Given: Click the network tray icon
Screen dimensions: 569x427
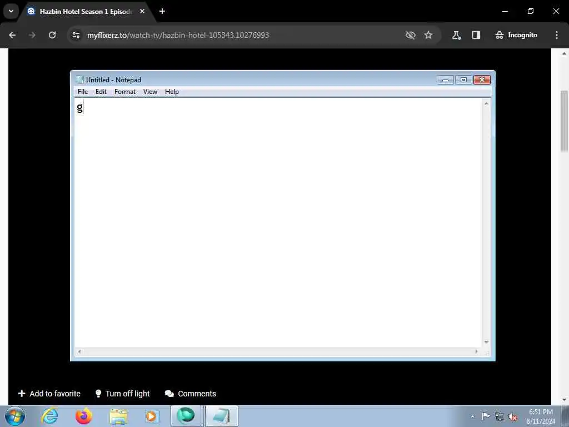Looking at the screenshot, I should click(500, 416).
